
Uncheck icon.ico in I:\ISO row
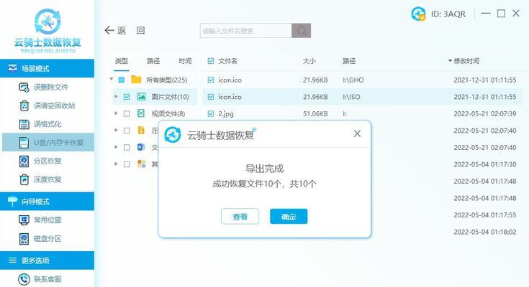click(x=211, y=97)
